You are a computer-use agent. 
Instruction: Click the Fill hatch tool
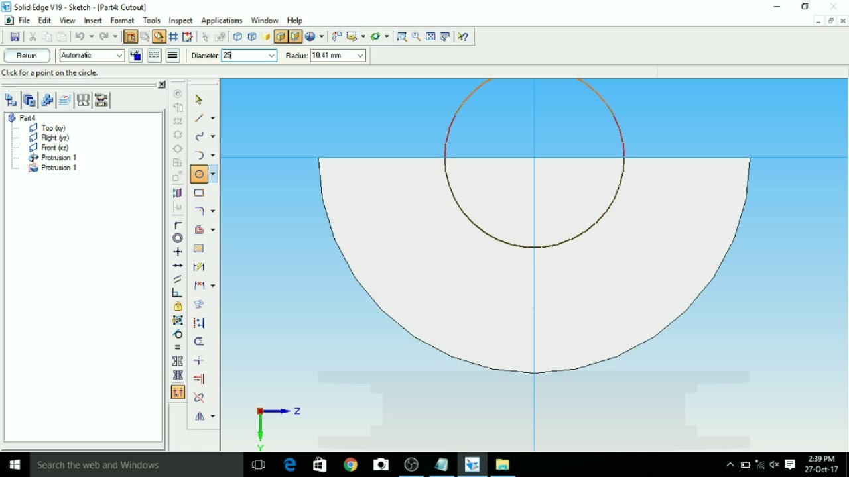click(x=199, y=248)
